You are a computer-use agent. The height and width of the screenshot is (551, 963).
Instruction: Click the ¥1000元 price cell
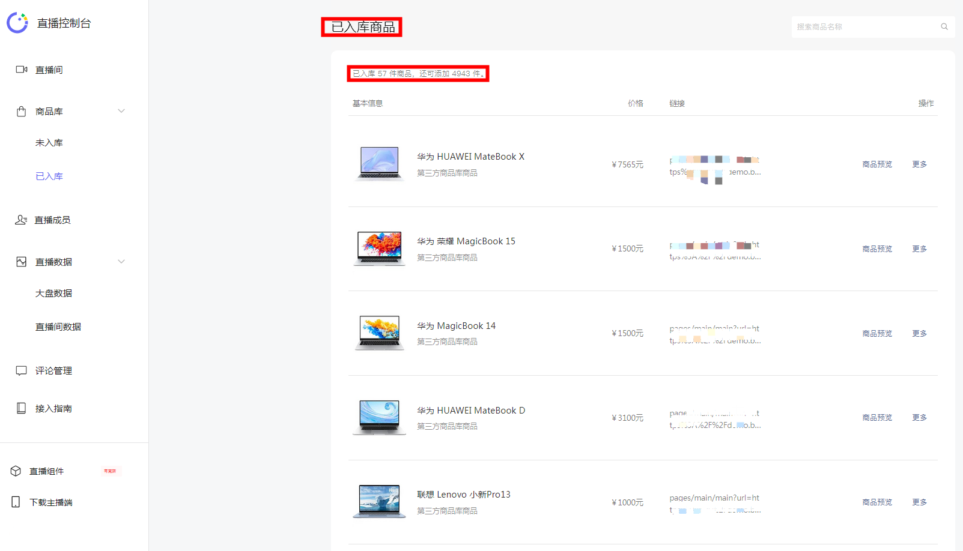click(x=627, y=502)
